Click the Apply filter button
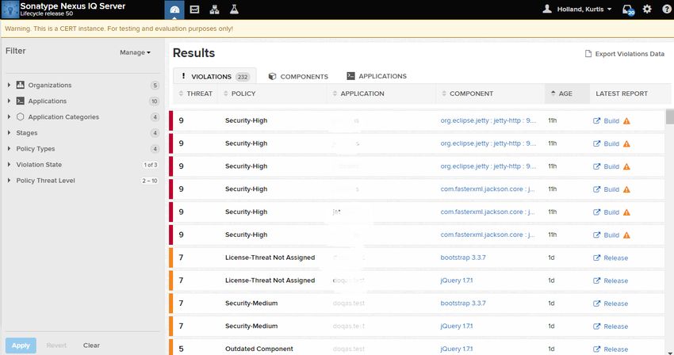This screenshot has height=355, width=674. 21,345
